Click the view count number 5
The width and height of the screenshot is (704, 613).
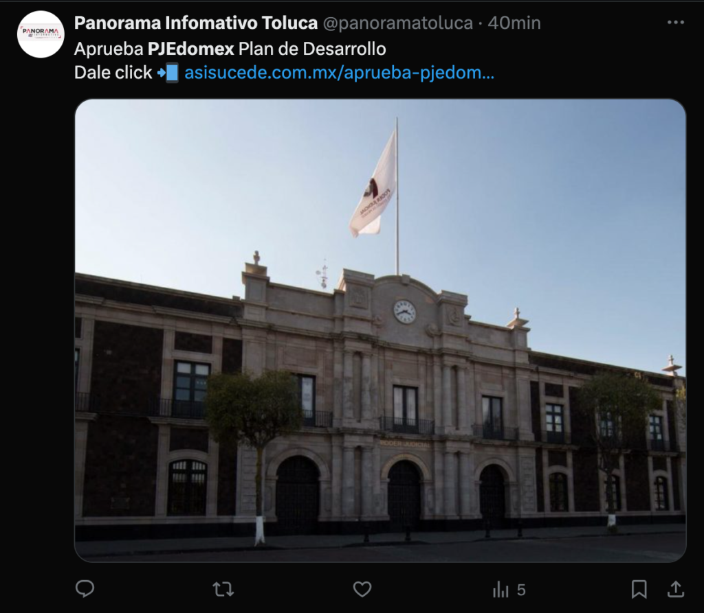point(521,590)
